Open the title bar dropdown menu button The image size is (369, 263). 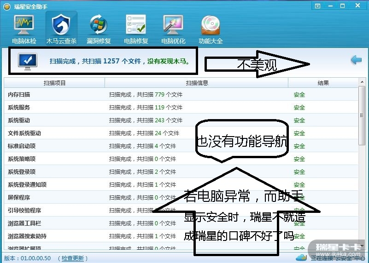(317, 6)
